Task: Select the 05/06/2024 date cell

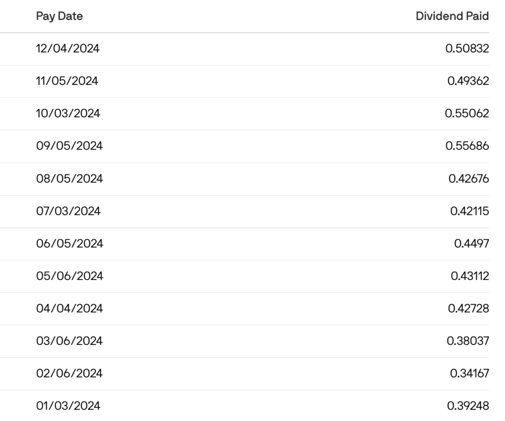Action: tap(69, 277)
